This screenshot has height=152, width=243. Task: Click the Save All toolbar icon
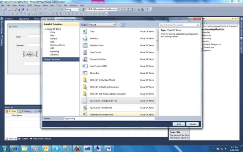[22, 9]
